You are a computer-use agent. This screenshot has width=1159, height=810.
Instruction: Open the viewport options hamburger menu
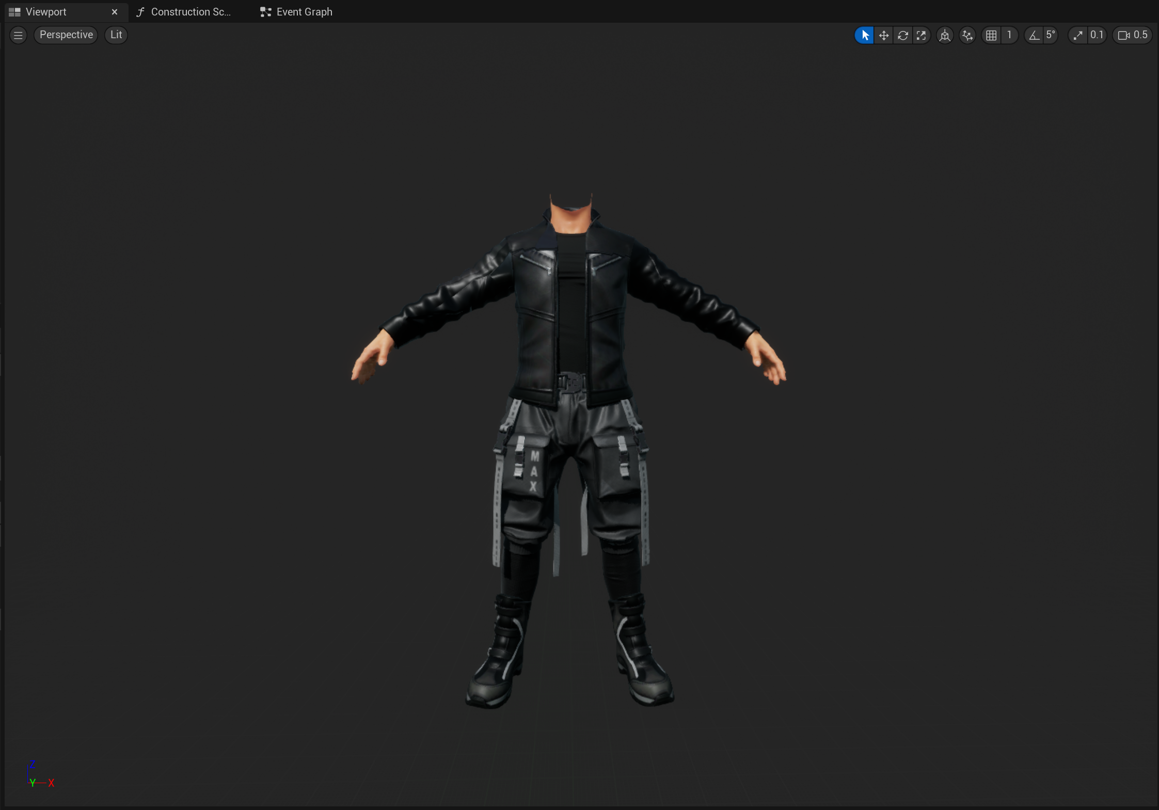point(18,35)
